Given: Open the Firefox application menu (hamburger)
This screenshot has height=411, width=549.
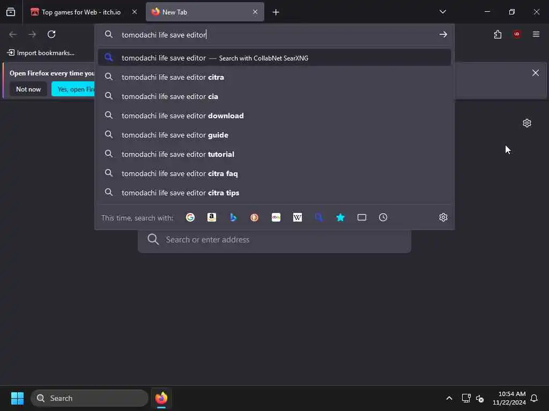Looking at the screenshot, I should click(x=536, y=34).
